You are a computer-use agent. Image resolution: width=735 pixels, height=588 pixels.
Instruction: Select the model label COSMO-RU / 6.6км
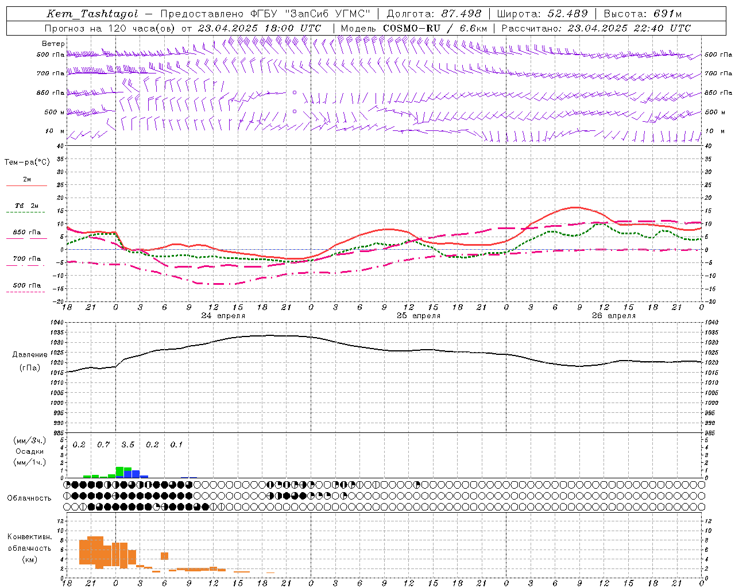pos(435,28)
